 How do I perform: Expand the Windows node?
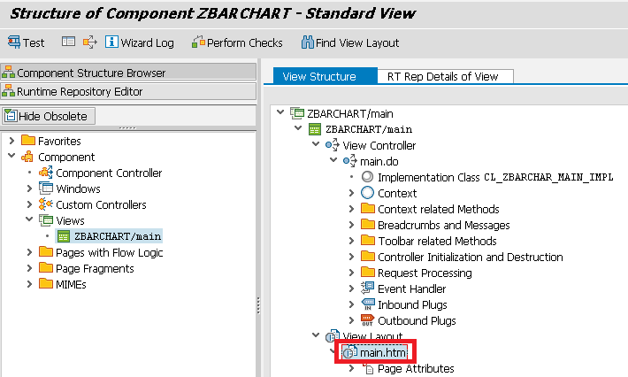[29, 188]
